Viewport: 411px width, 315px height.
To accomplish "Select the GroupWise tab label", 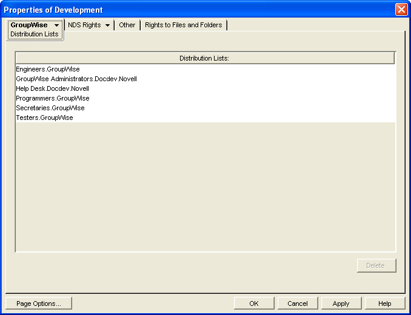I will (x=29, y=25).
